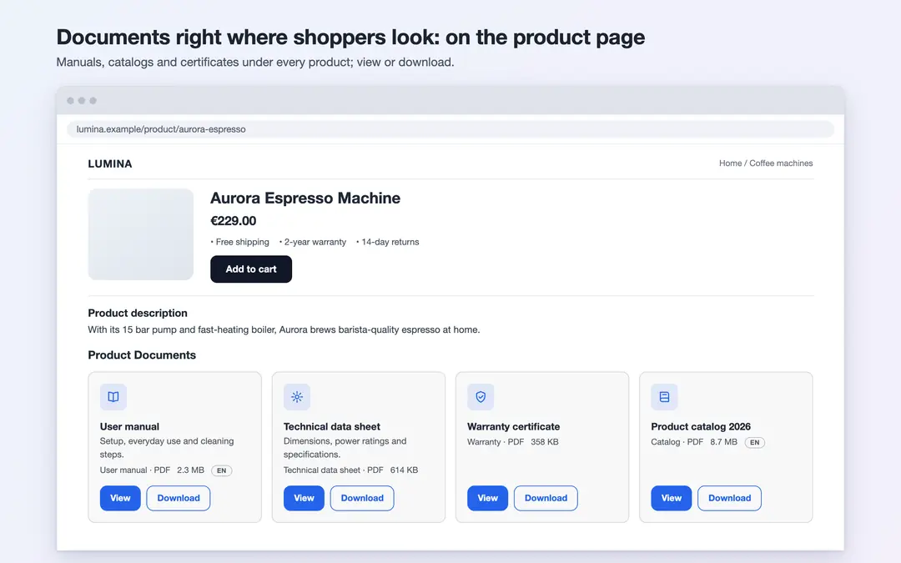901x563 pixels.
Task: Click the EN badge on Product catalog 2026
Action: click(x=754, y=442)
